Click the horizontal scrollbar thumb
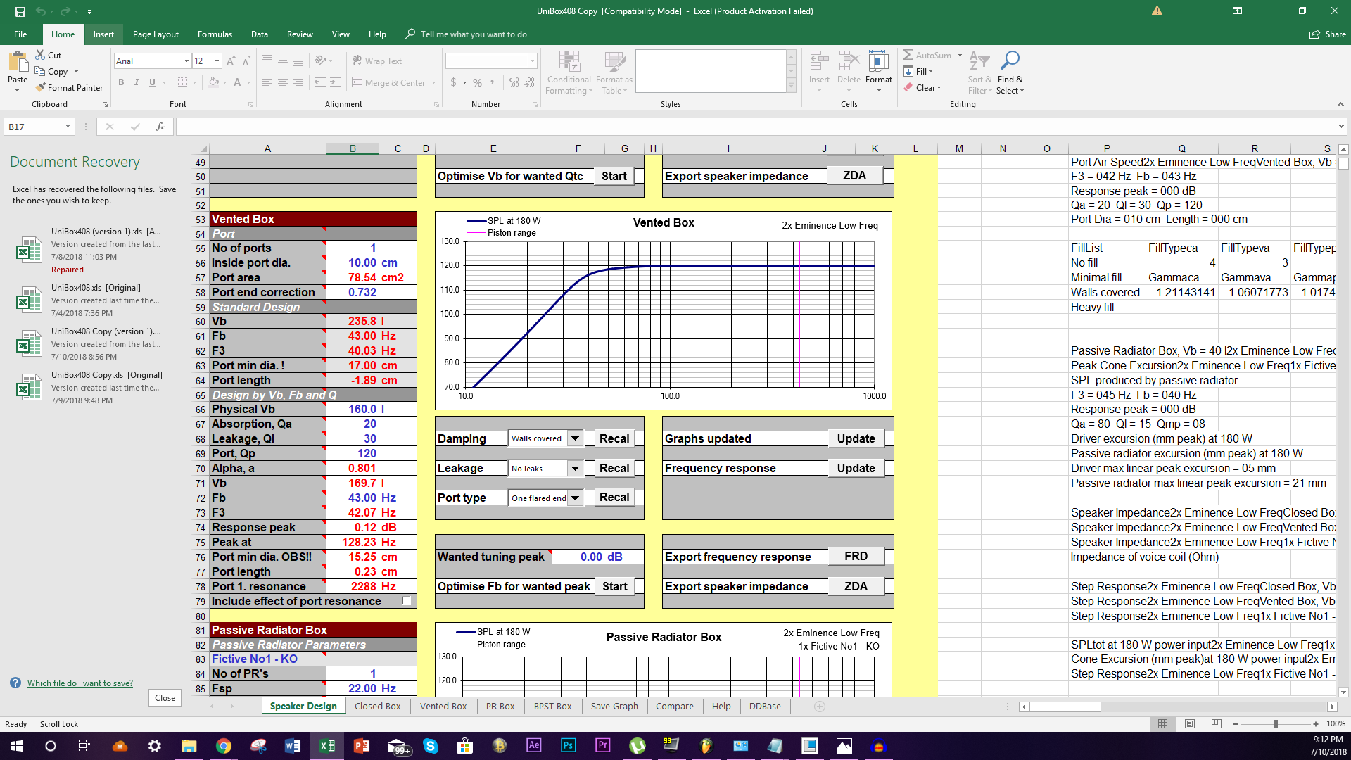This screenshot has width=1351, height=760. tap(1065, 707)
